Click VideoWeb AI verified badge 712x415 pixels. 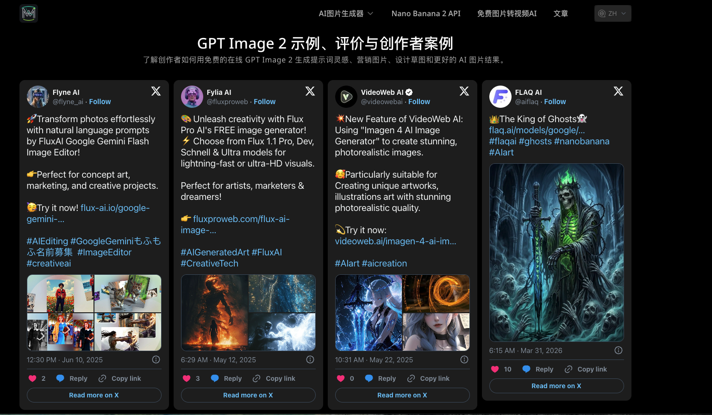click(x=409, y=92)
